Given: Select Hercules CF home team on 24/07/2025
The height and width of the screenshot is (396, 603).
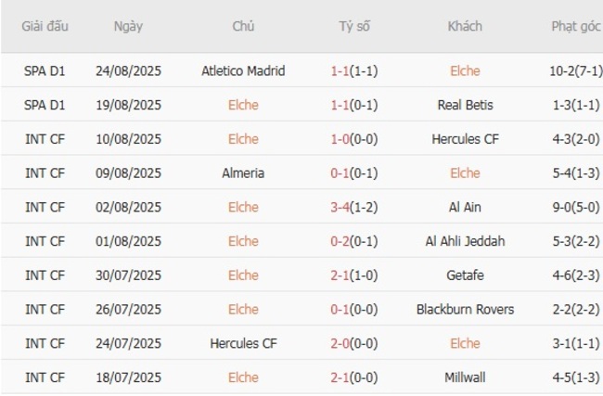Looking at the screenshot, I should pos(243,343).
